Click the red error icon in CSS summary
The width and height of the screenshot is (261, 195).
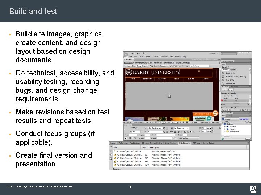(222, 100)
